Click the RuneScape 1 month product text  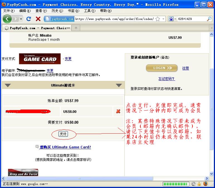coord(44,40)
